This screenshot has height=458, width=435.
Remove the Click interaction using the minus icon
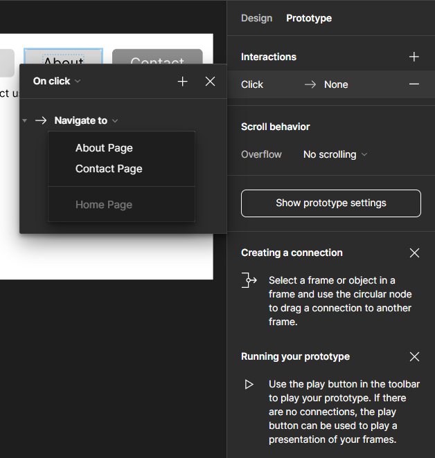point(414,84)
